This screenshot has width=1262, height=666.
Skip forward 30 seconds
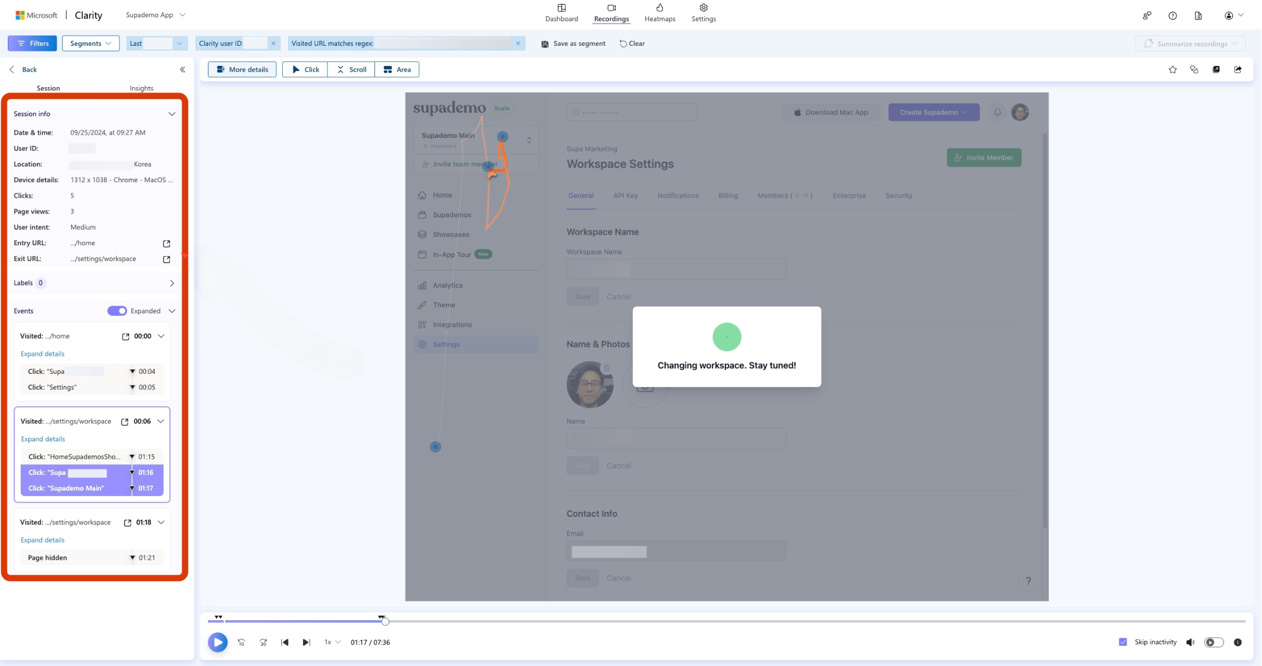[263, 642]
